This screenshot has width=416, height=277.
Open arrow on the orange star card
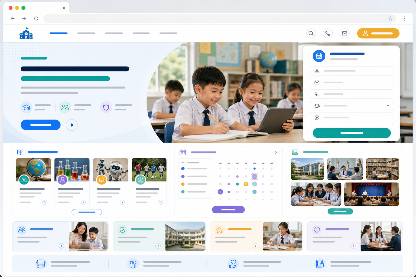click(x=255, y=246)
